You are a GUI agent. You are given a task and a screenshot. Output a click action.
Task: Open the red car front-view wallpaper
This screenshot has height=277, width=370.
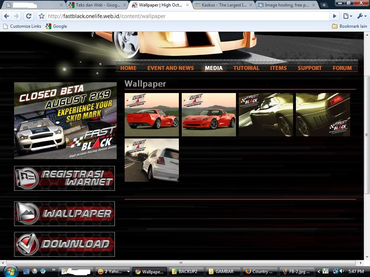pyautogui.click(x=209, y=115)
